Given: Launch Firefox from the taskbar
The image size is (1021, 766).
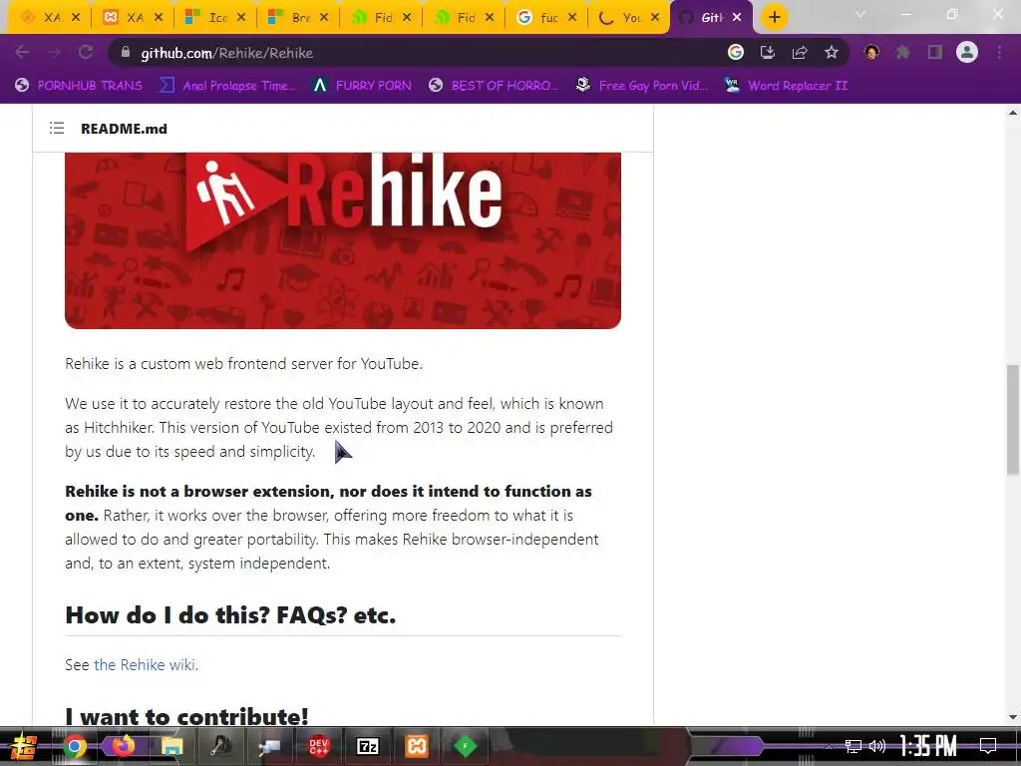Looking at the screenshot, I should point(123,746).
